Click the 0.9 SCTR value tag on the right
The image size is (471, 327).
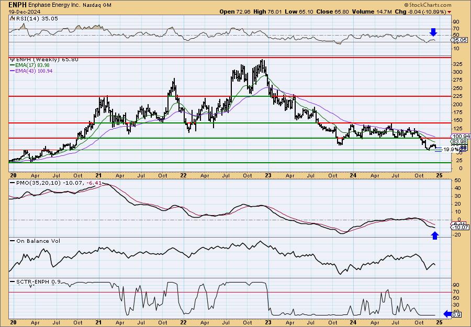[456, 314]
